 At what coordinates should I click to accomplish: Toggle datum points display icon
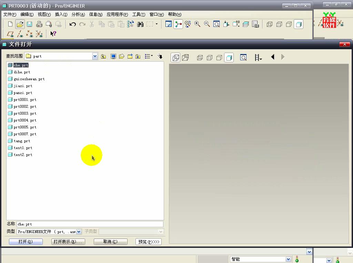click(x=30, y=34)
